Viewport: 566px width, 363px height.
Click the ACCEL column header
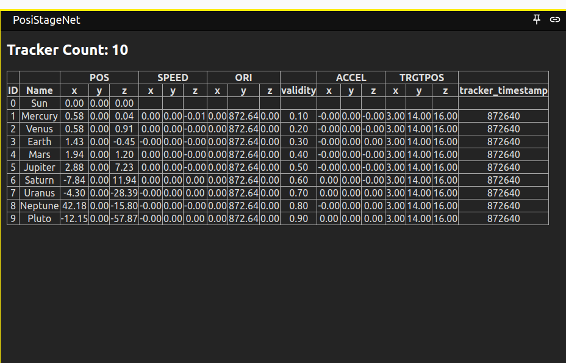tap(351, 77)
